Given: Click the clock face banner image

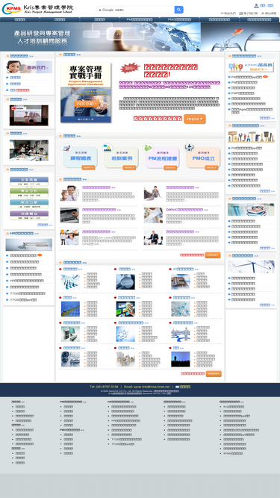Looking at the screenshot, I should [x=251, y=267].
